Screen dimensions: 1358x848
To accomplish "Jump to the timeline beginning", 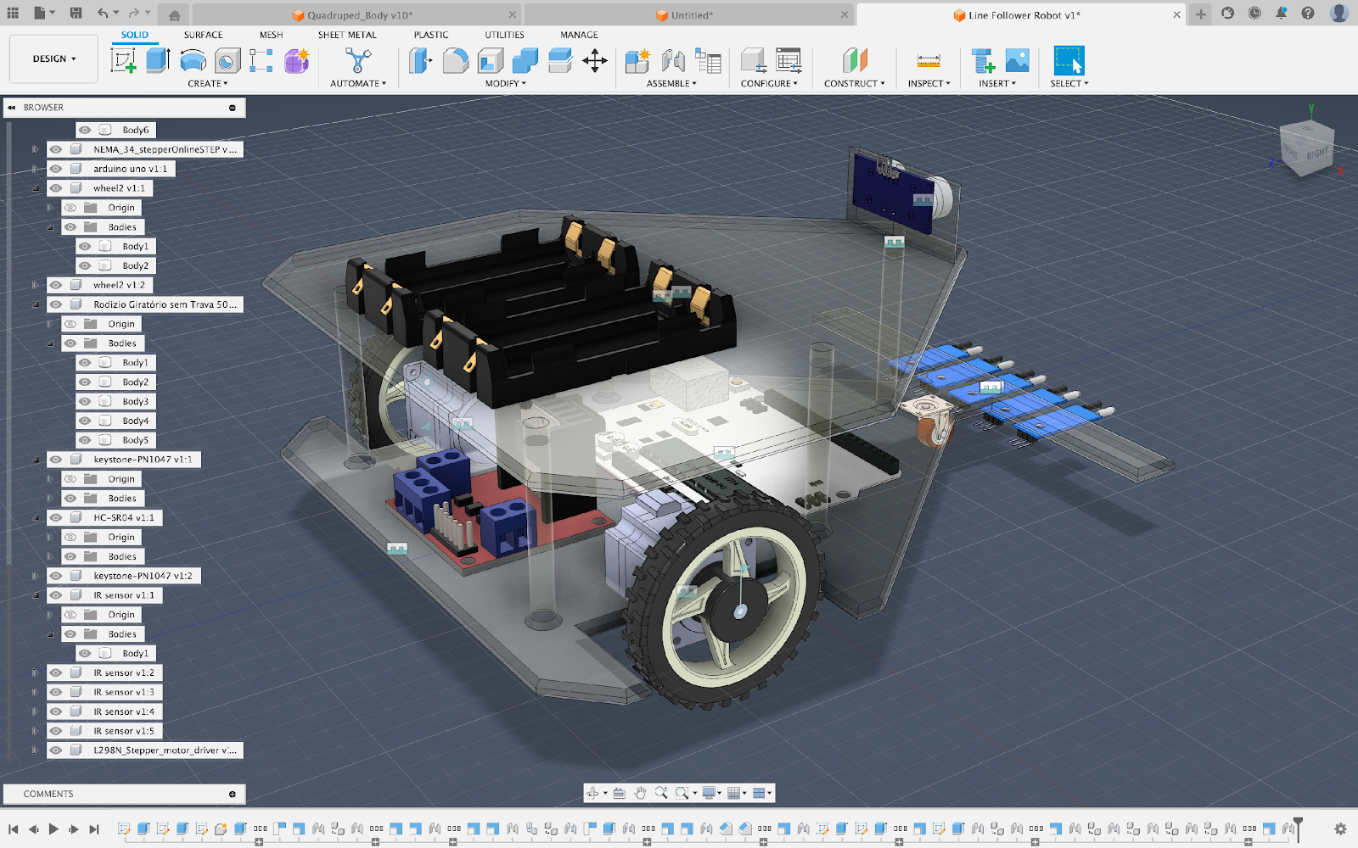I will pos(13,828).
